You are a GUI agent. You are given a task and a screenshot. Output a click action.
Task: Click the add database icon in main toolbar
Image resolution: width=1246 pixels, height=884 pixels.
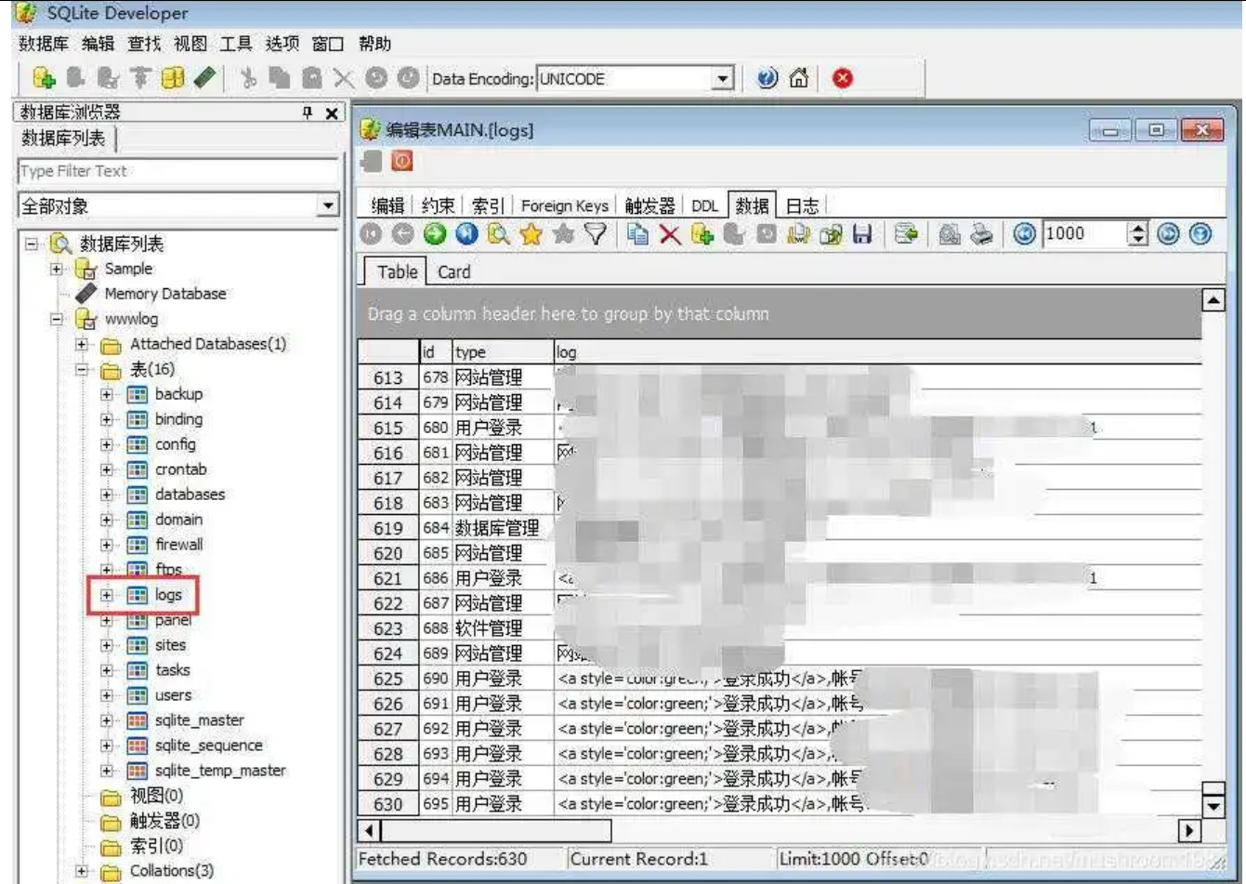click(44, 79)
